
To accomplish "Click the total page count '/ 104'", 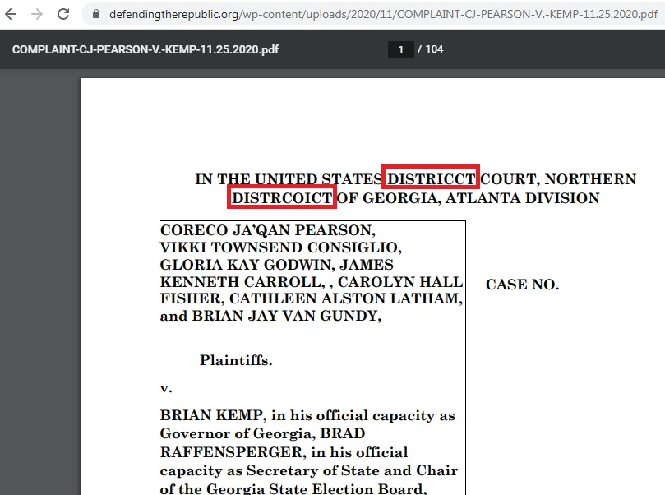I will pos(431,49).
